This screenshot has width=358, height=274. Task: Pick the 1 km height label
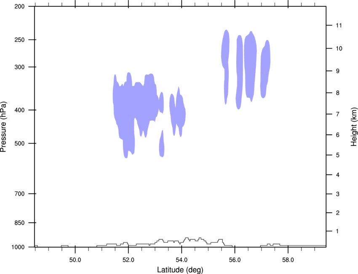pos(337,231)
